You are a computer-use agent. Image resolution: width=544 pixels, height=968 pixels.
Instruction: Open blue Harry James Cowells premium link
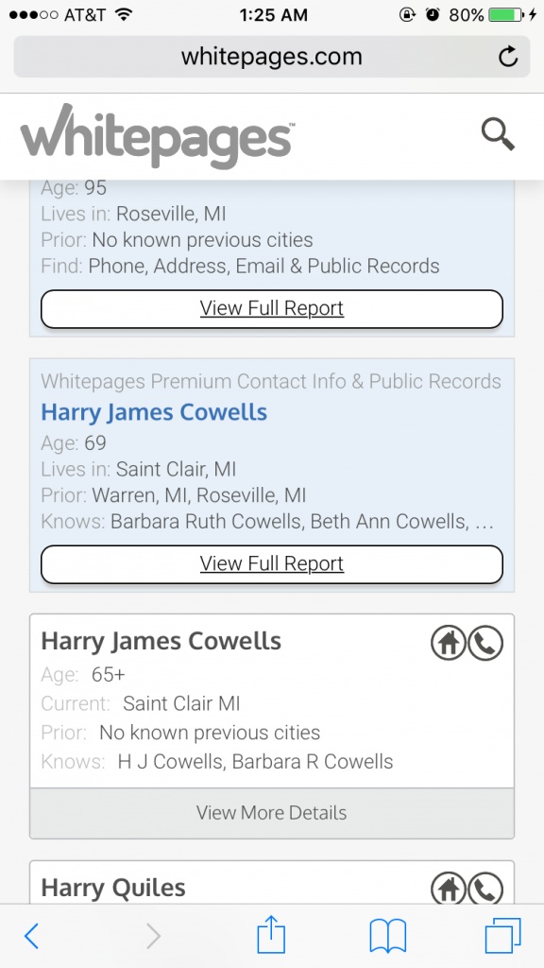click(154, 412)
